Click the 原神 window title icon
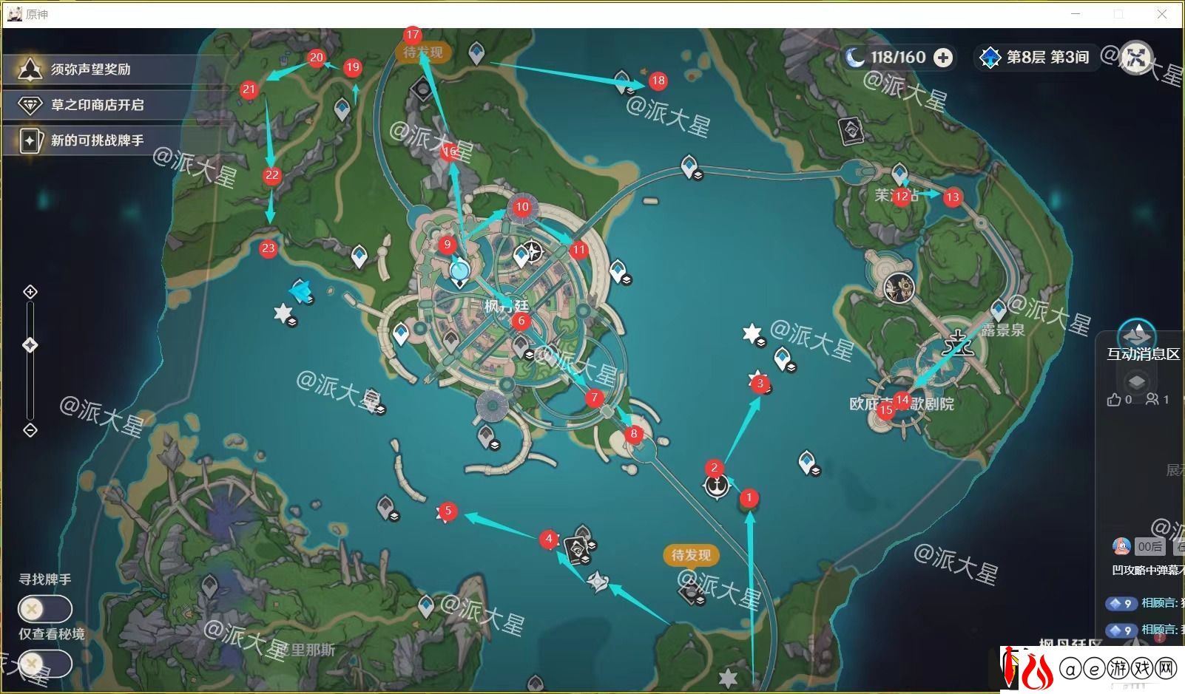The width and height of the screenshot is (1185, 694). point(14,14)
